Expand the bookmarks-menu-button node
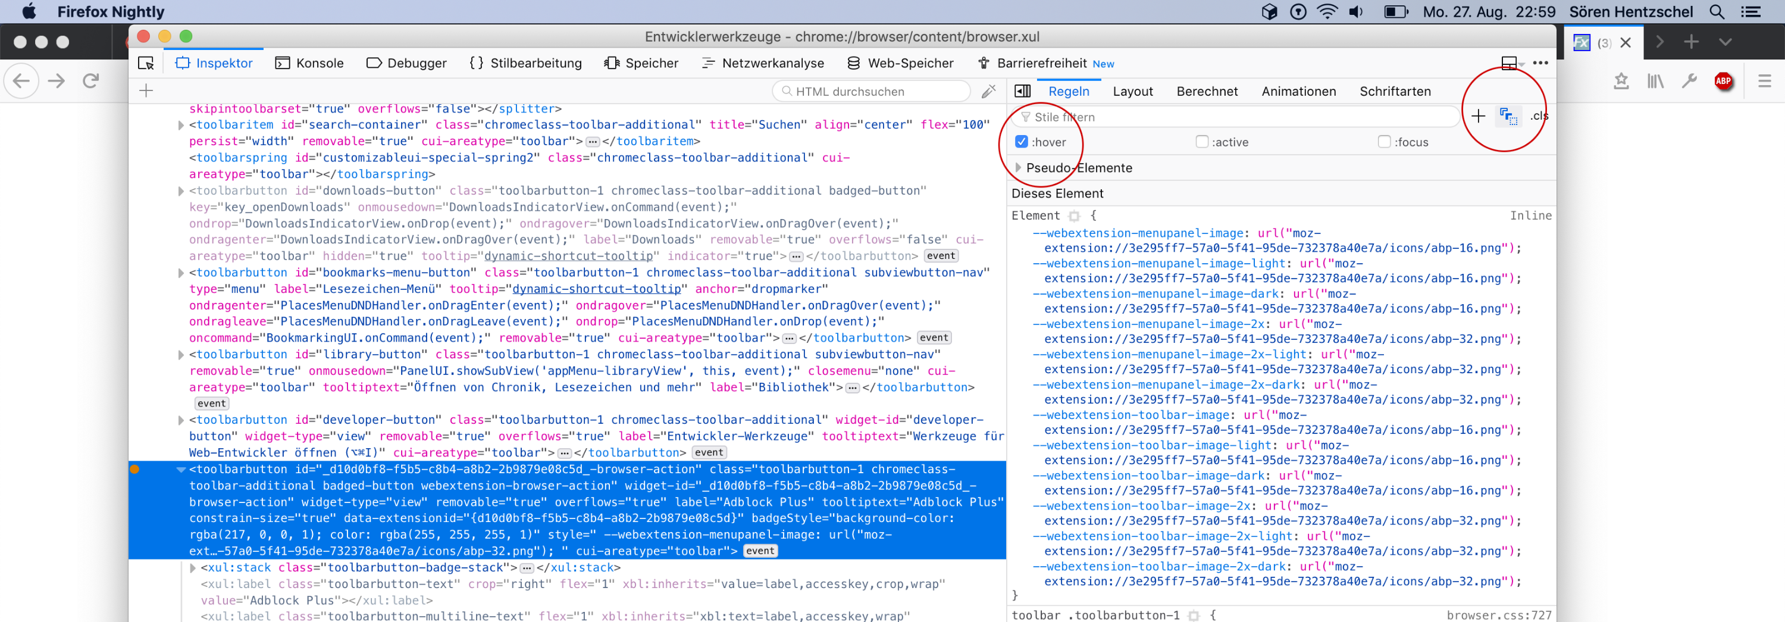1785x622 pixels. click(181, 273)
